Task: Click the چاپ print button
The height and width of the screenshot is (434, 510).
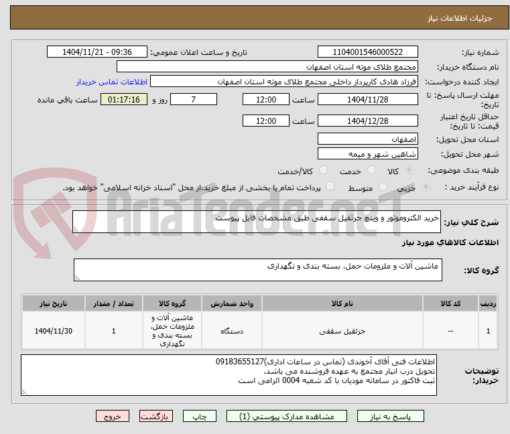Action: [200, 416]
